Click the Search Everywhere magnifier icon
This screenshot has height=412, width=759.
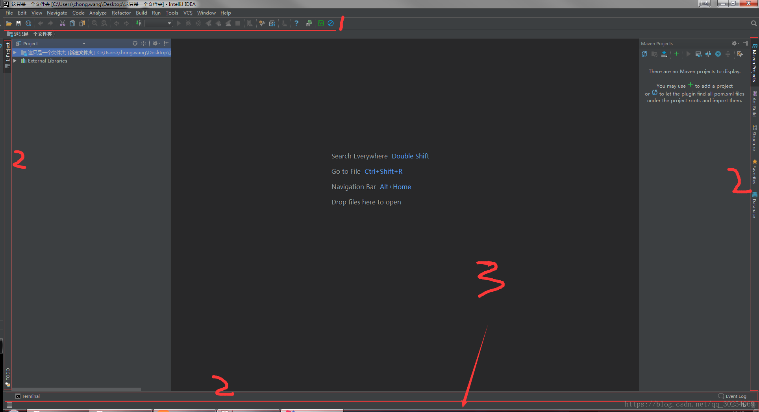[x=754, y=24]
